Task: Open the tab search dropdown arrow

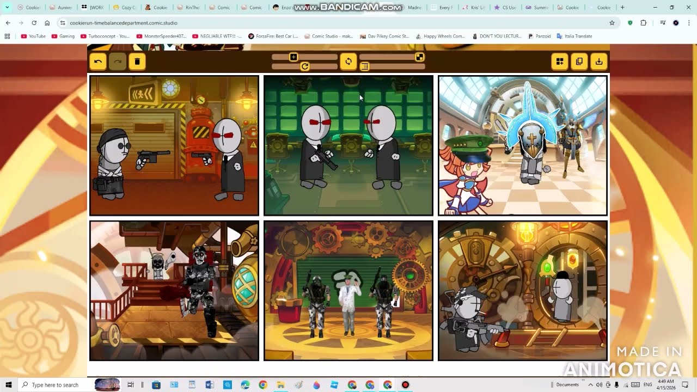Action: coord(7,8)
